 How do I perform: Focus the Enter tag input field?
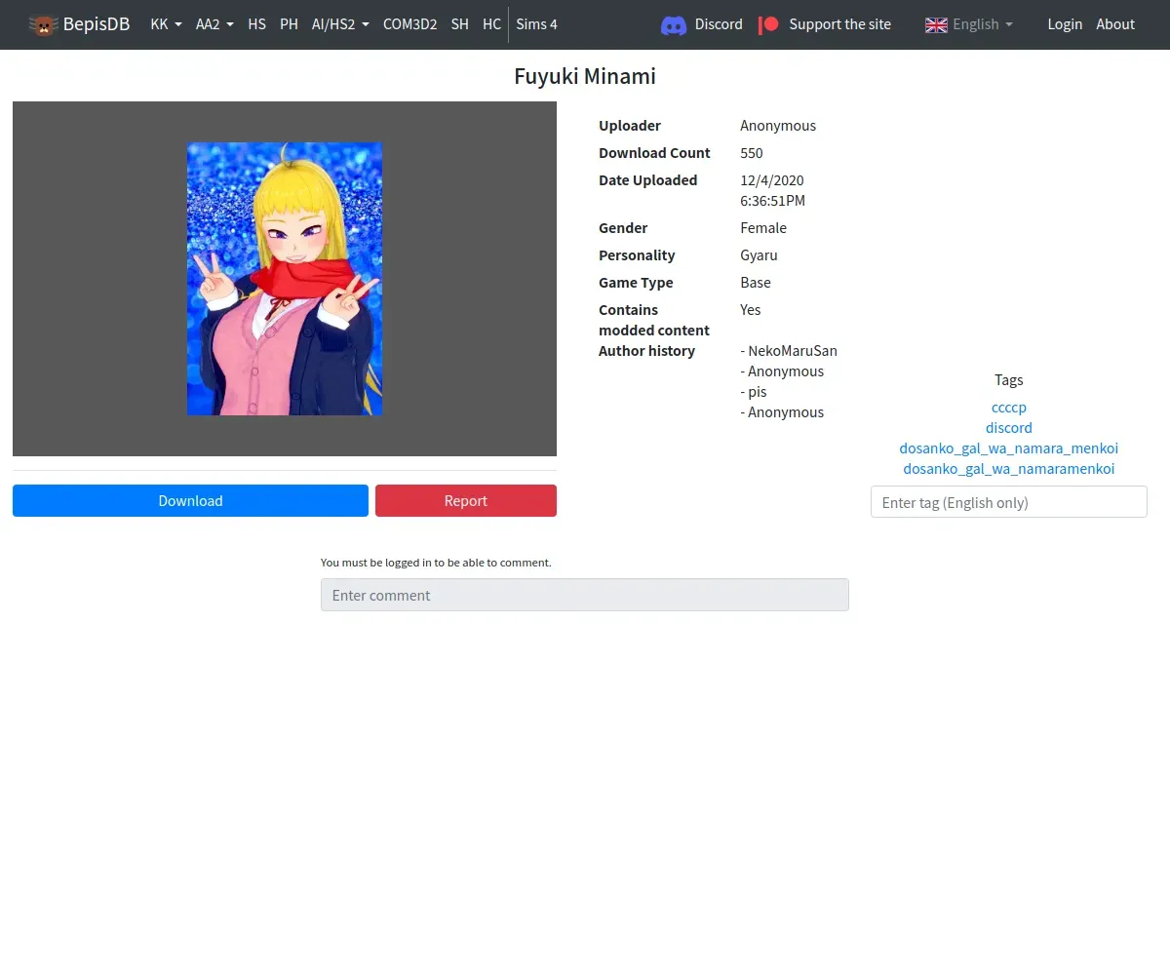click(x=1009, y=502)
